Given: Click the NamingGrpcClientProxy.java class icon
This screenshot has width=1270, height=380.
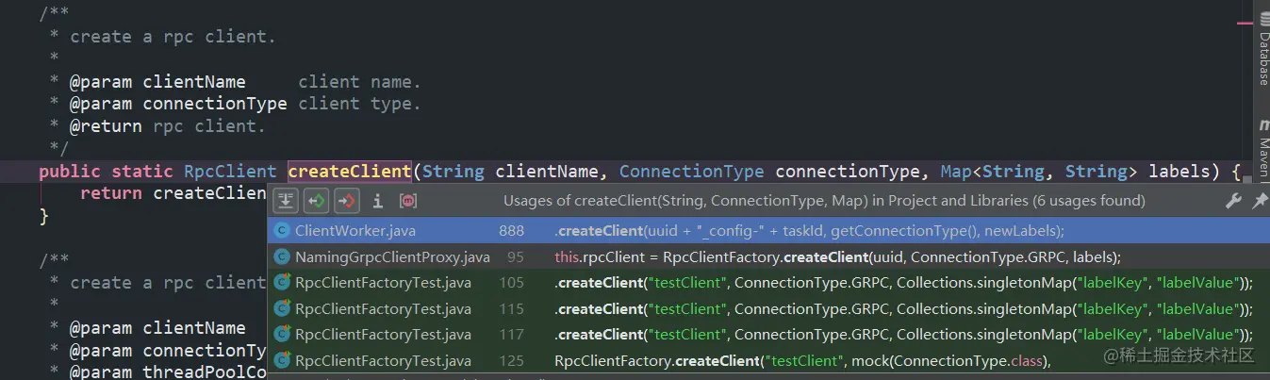Looking at the screenshot, I should 281,256.
